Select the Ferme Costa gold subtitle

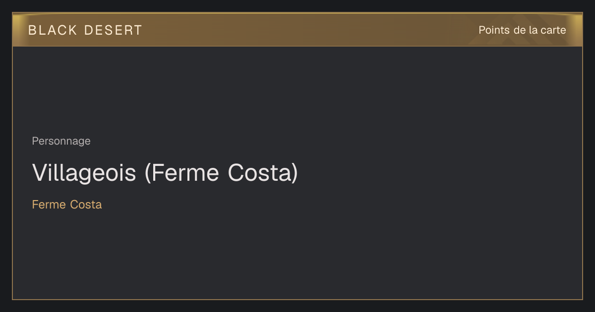pos(67,205)
